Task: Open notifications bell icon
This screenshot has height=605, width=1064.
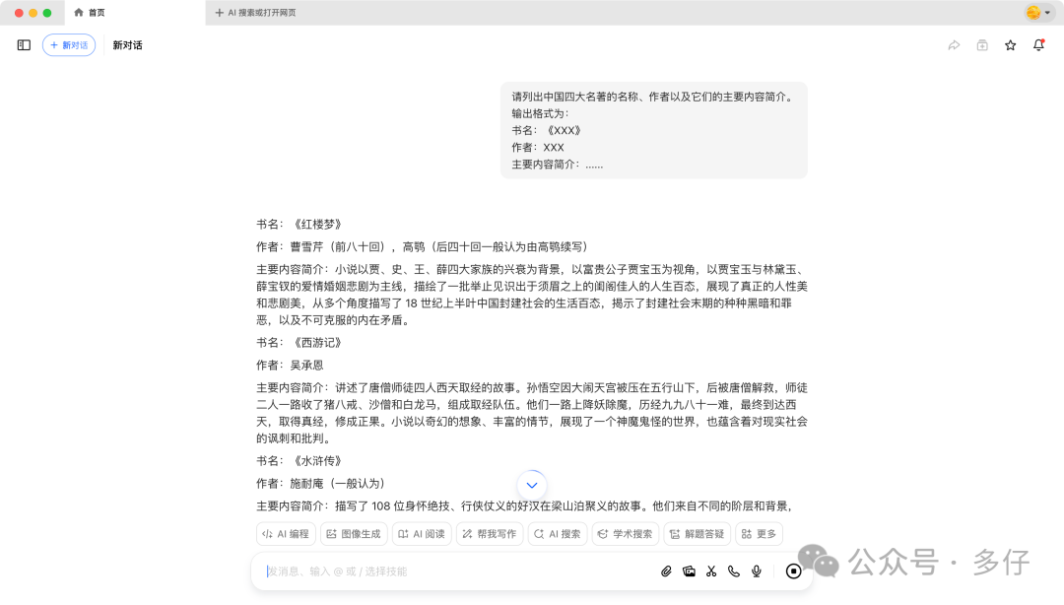Action: 1038,44
